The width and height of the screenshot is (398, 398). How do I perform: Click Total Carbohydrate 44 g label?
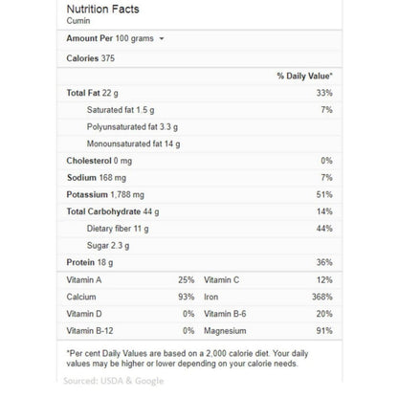pyautogui.click(x=113, y=211)
